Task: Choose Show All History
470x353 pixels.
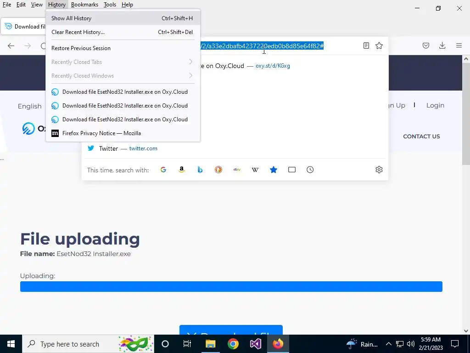Action: (x=123, y=18)
